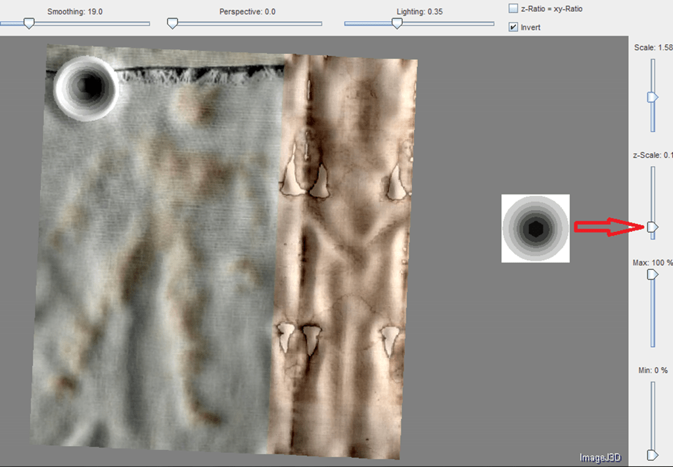673x467 pixels.
Task: Click the 'Scale: 1.58' label
Action: coord(653,47)
